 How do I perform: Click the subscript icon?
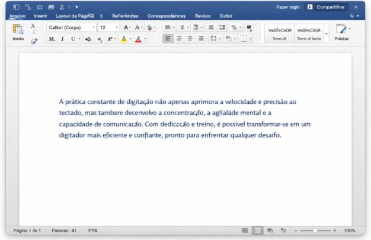point(100,39)
